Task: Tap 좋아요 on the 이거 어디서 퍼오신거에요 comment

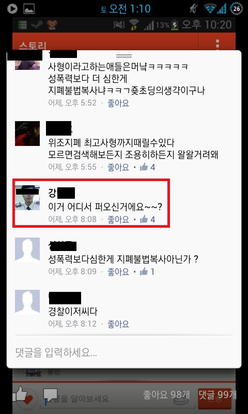Action: [x=118, y=219]
